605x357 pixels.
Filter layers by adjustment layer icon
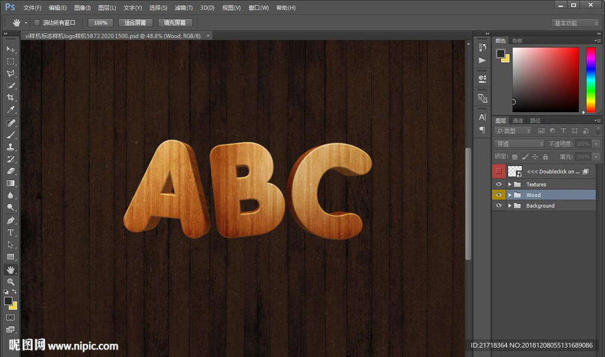tap(552, 131)
